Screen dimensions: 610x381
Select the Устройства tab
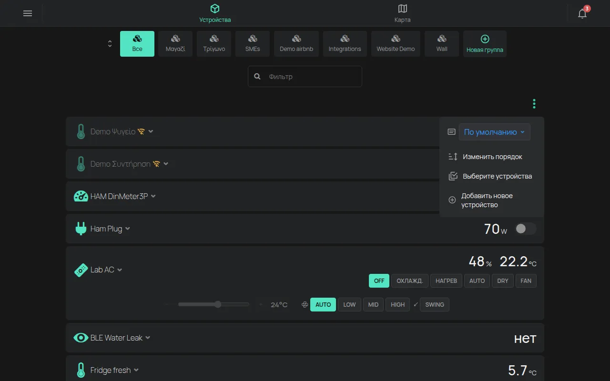[x=215, y=13]
